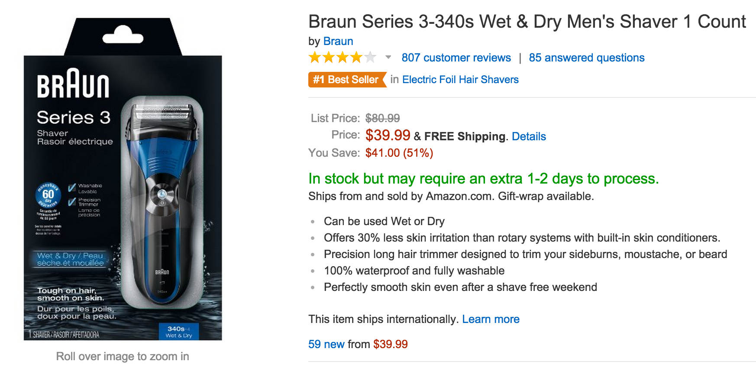Click the product title heading
This screenshot has width=756, height=368.
[527, 21]
